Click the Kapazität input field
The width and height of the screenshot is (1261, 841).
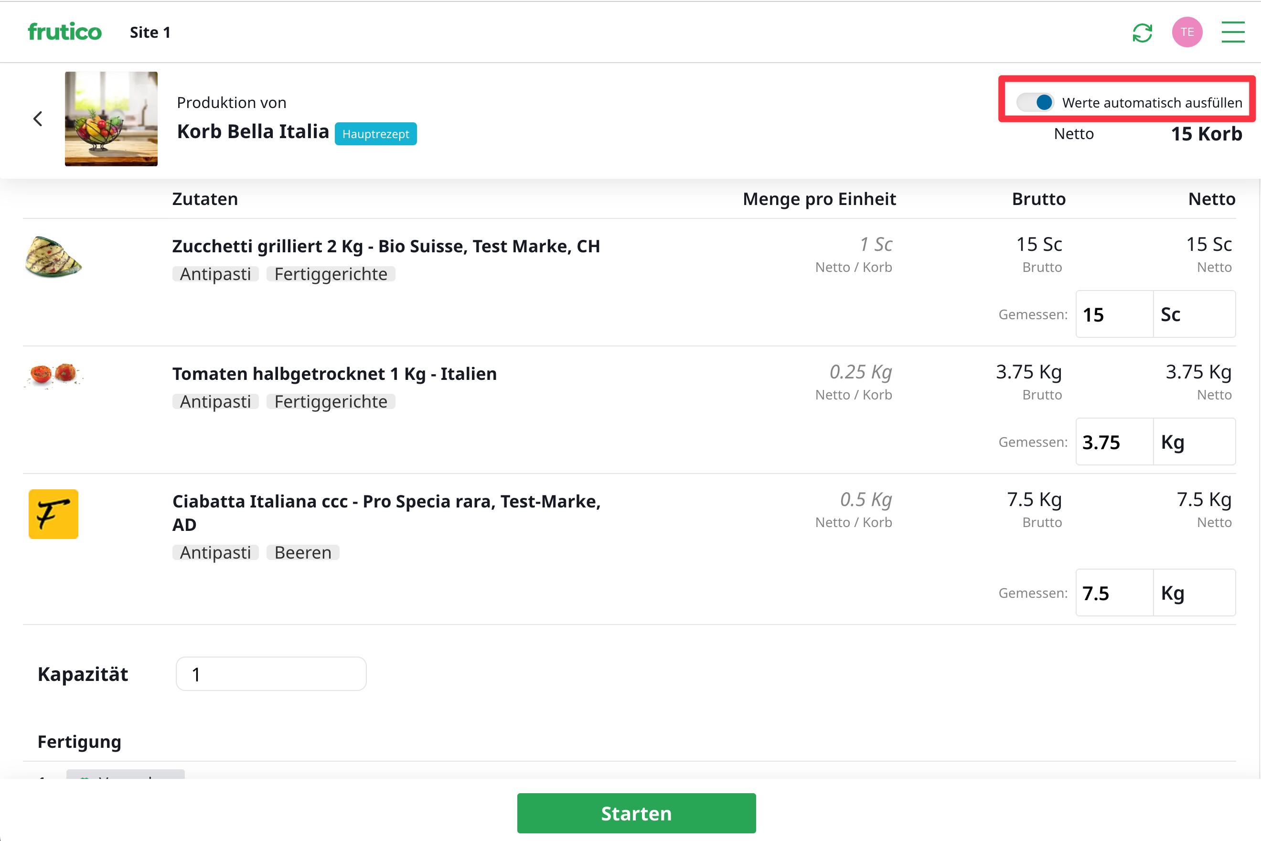click(x=271, y=674)
